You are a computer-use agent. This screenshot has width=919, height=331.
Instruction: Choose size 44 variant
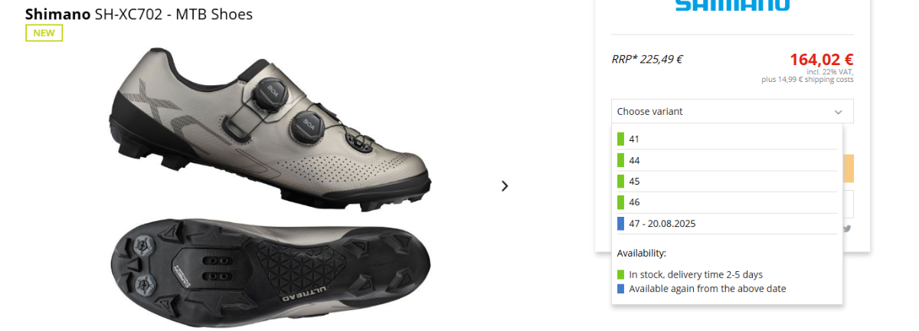(x=727, y=160)
